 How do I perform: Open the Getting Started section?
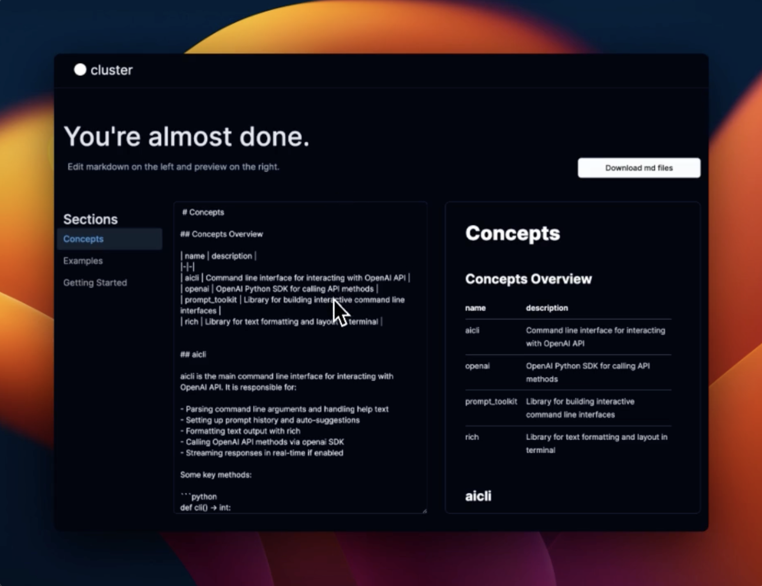(95, 282)
